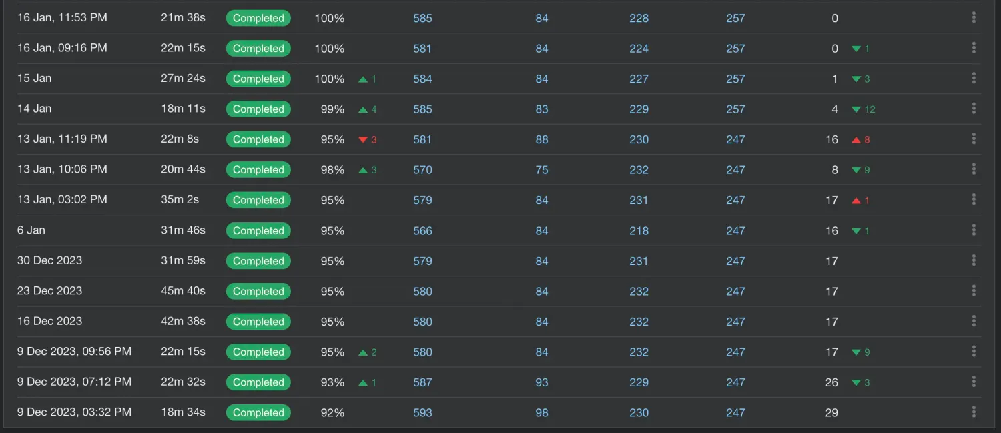
Task: Open the options menu for 23 Dec 2023 row
Action: (974, 291)
